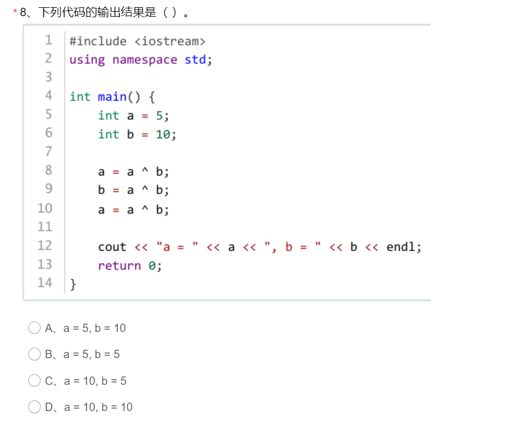Choose radio button B: a = 5, b = 5
Viewport: 526px width, 426px height.
(34, 354)
